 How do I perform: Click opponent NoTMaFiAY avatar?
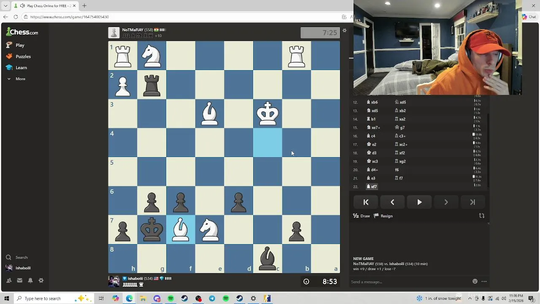[x=114, y=33]
